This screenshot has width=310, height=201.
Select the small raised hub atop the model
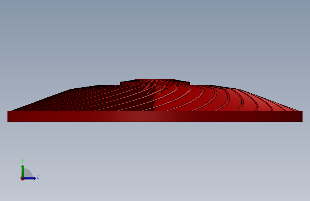coord(155,82)
